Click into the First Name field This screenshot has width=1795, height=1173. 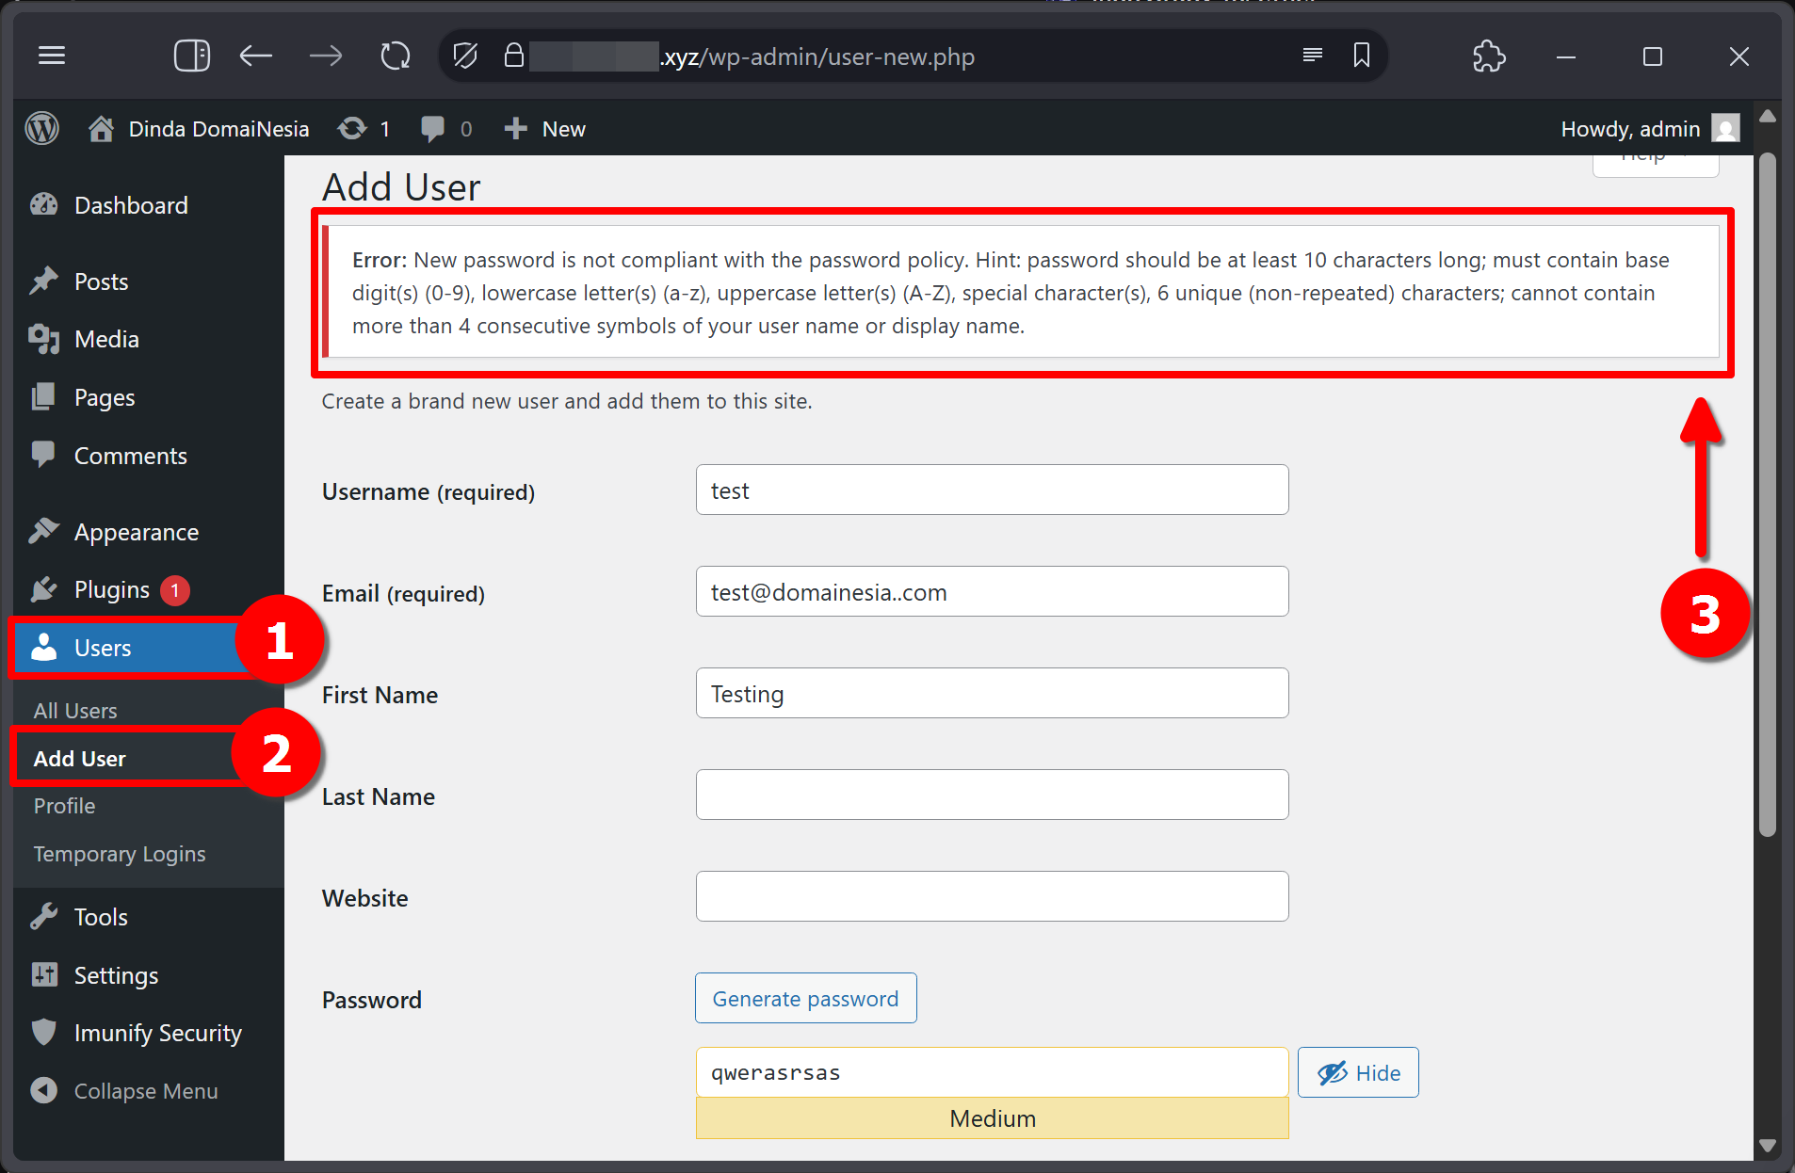coord(992,693)
